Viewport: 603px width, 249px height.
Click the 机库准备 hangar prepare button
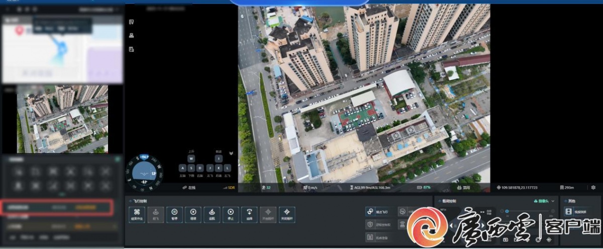coord(379,237)
